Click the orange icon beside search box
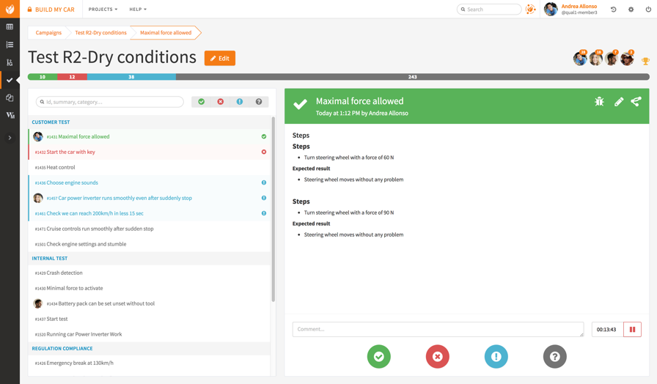The height and width of the screenshot is (384, 657). point(530,10)
